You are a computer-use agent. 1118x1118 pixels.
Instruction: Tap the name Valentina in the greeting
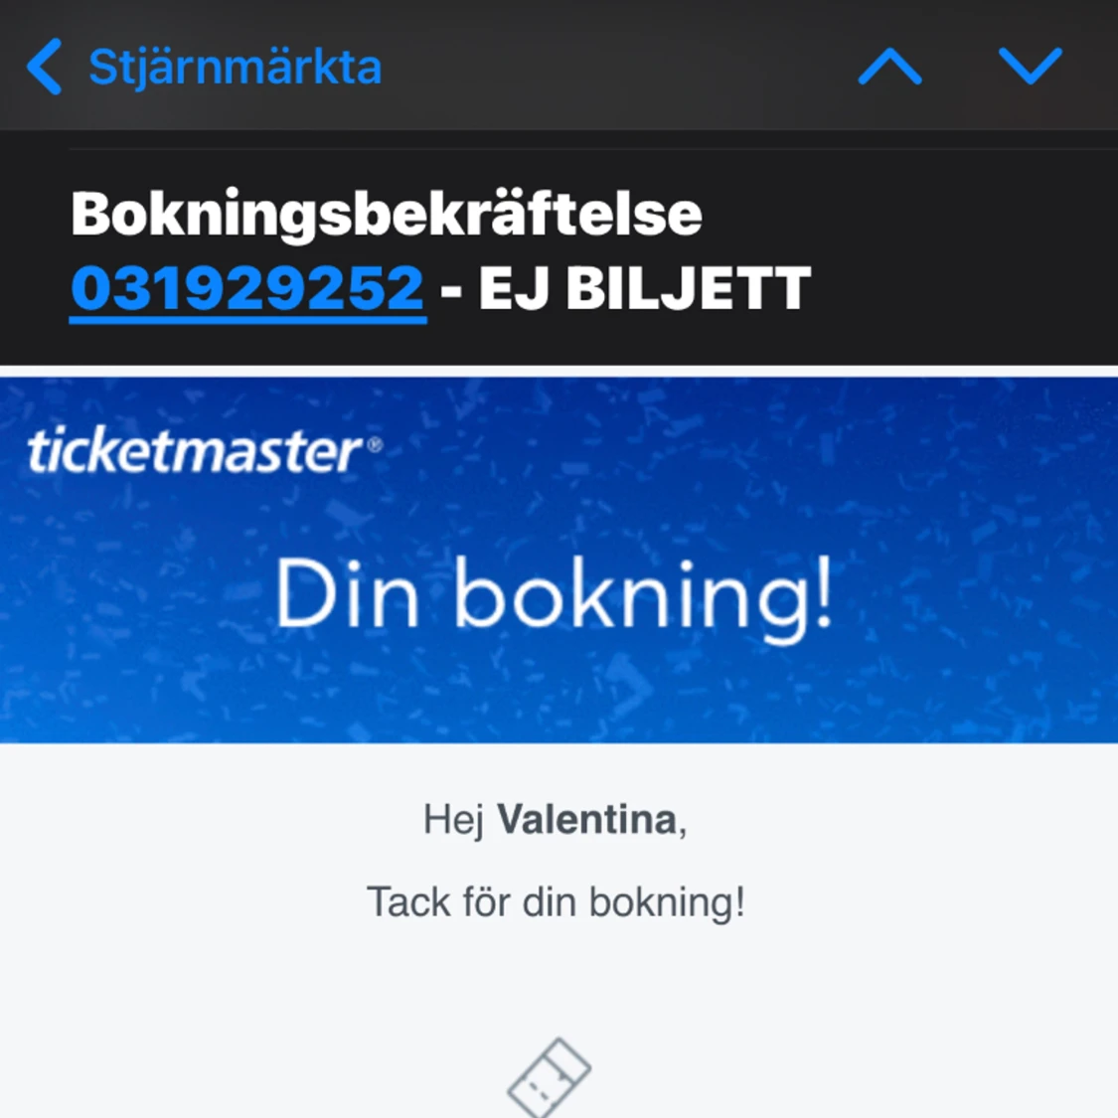[x=590, y=819]
